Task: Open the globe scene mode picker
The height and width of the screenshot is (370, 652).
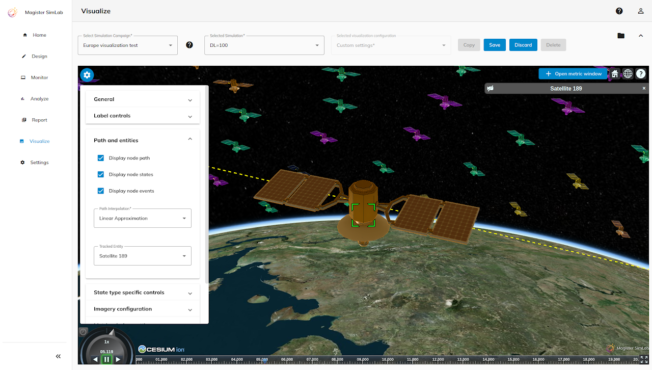Action: point(628,74)
